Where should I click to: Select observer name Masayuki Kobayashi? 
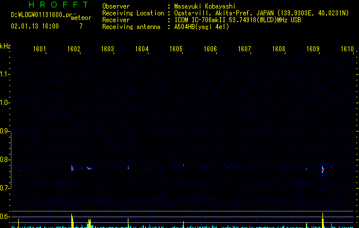click(x=205, y=6)
